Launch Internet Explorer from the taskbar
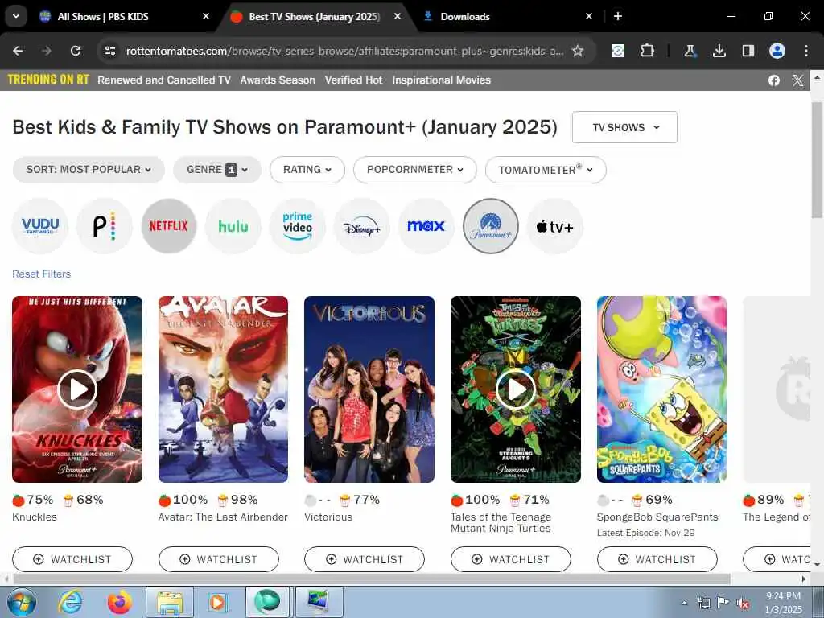The width and height of the screenshot is (824, 618). click(x=70, y=602)
